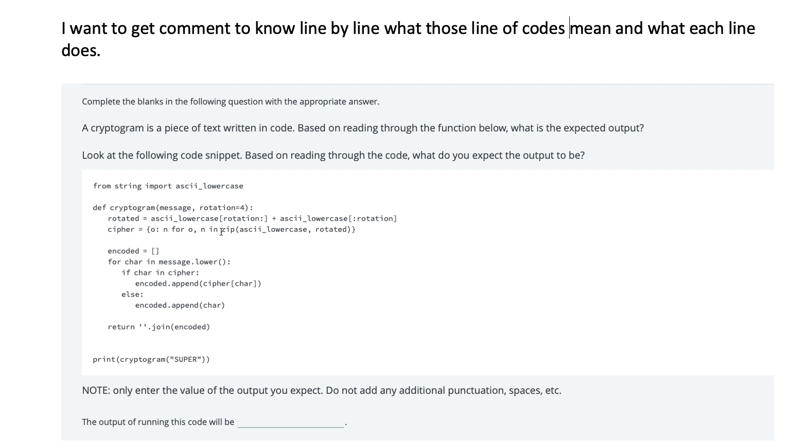Screen dimensions: 802x441
Task: Click the 'for char in message.lower():' line
Action: coord(169,262)
